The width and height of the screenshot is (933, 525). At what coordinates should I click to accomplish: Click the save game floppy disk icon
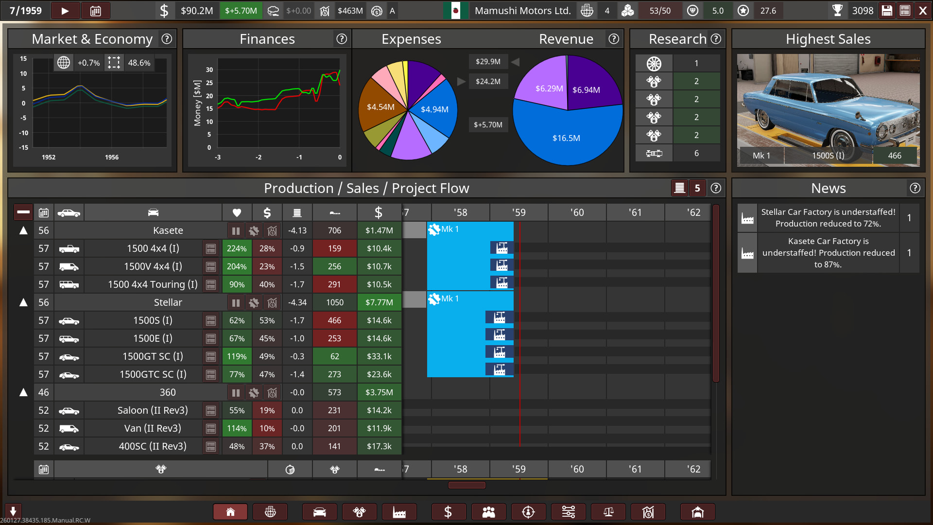pos(887,11)
